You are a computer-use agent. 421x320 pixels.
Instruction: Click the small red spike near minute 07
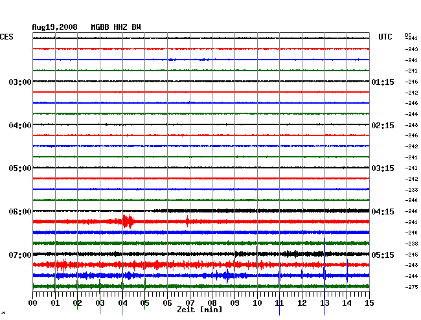pos(187,221)
